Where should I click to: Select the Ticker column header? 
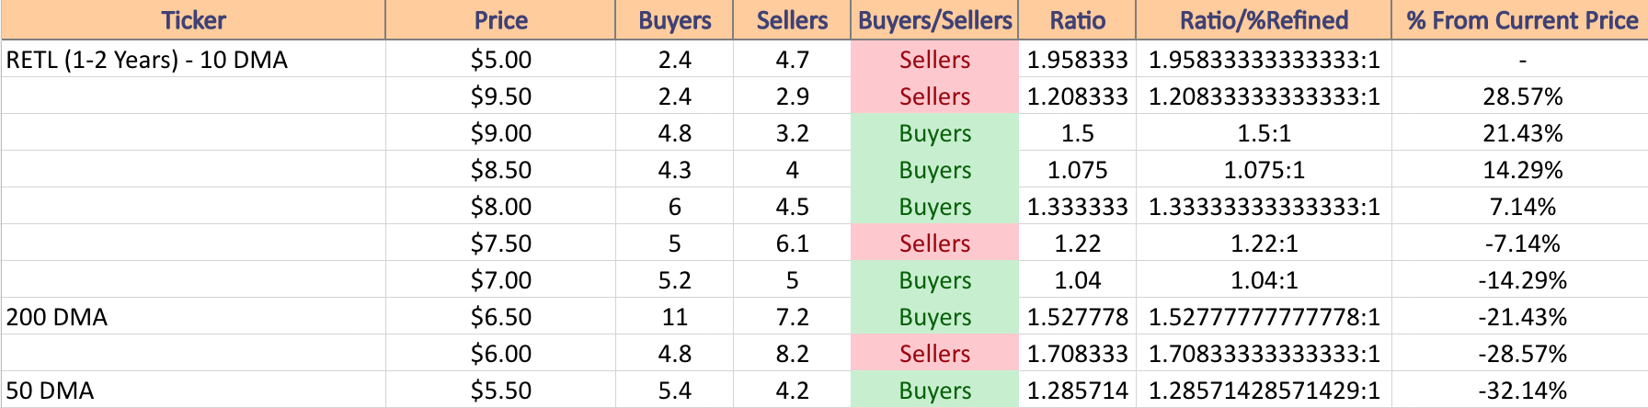tap(193, 20)
